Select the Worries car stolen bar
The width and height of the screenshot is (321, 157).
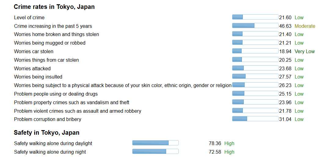pos(255,51)
